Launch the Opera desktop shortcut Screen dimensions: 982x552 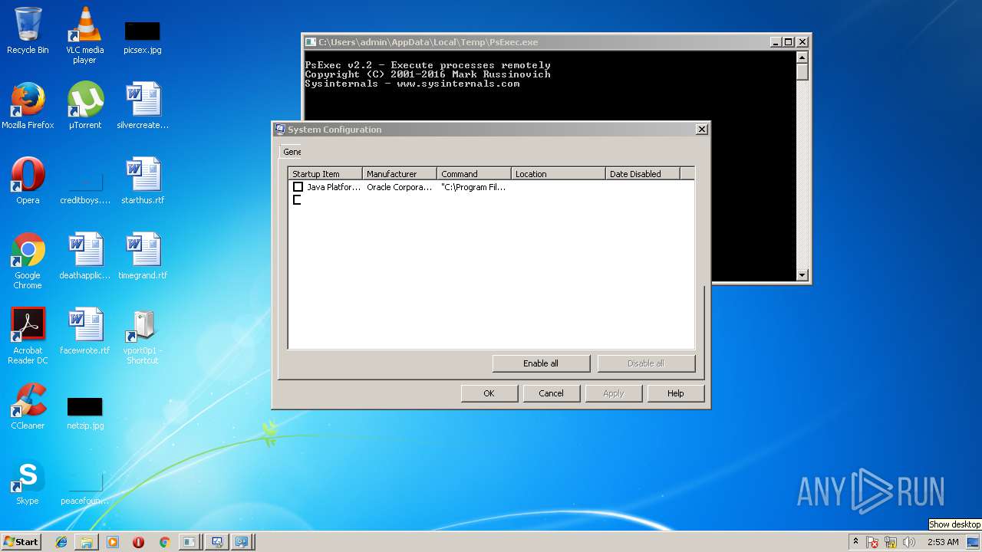tap(28, 181)
